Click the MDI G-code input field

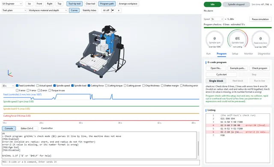pos(101,162)
